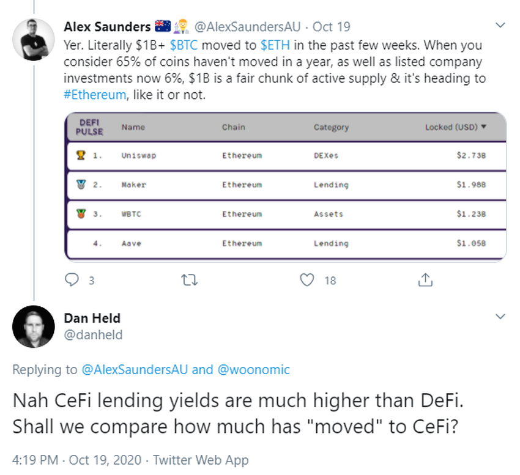Open the DeFi Pulse table image

tap(285, 186)
